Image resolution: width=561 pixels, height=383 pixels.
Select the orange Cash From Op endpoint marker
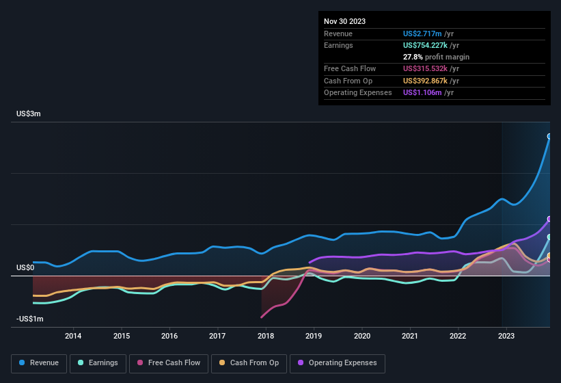549,256
